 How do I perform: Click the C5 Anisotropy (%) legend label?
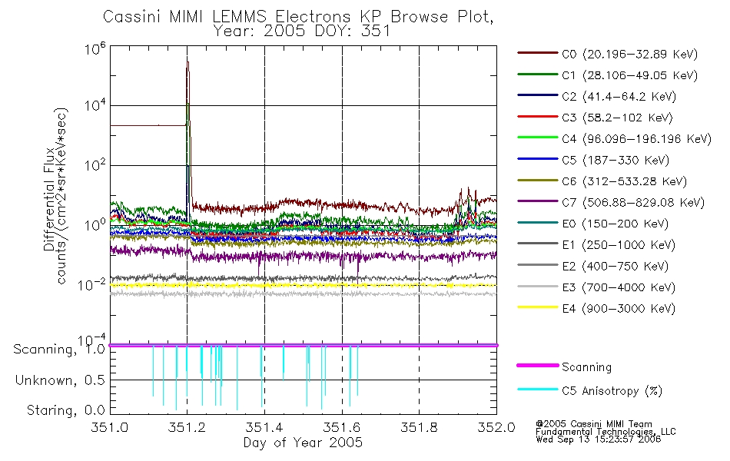coord(612,391)
